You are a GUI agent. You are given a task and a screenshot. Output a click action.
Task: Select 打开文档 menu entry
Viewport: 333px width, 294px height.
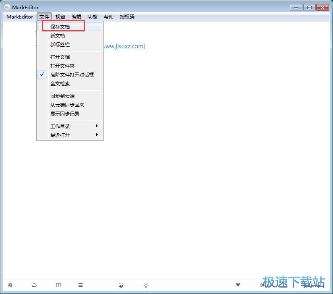[70, 57]
